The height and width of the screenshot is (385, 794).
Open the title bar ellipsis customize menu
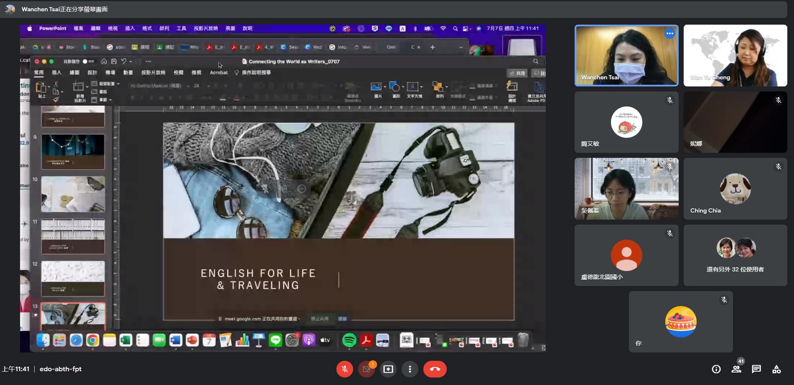[x=148, y=61]
